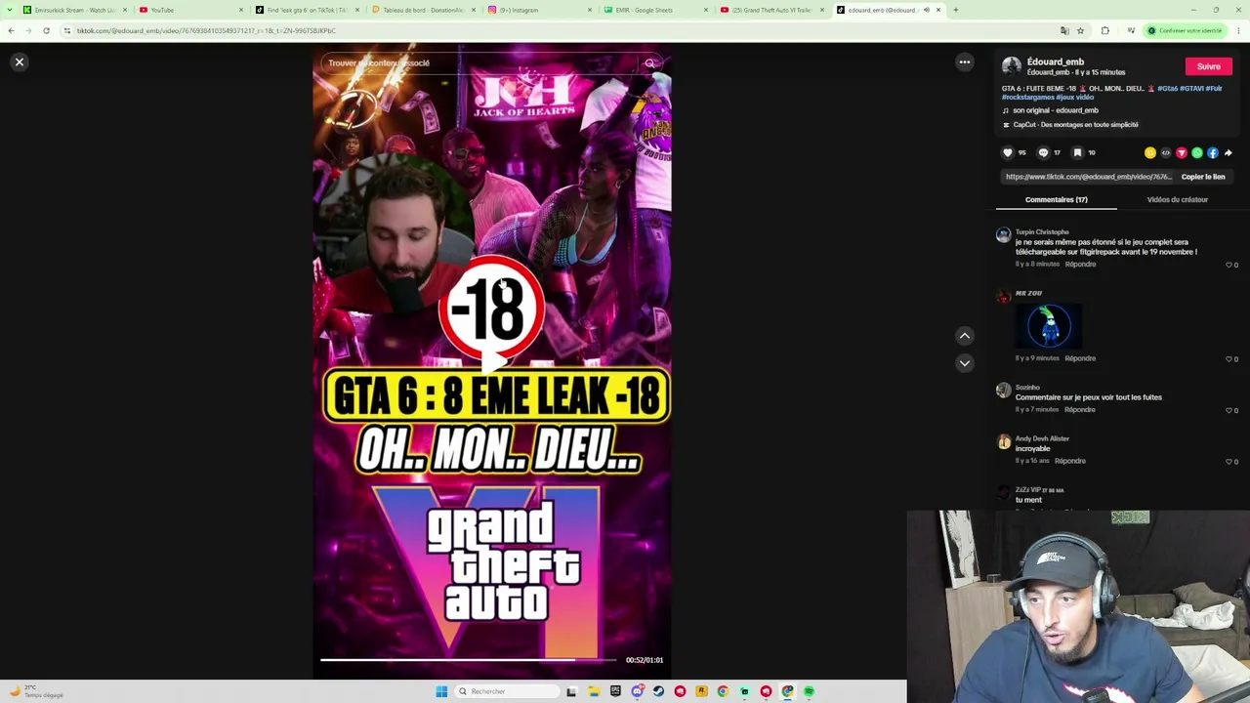Open the Édouard_emb username link
1250x703 pixels.
[x=1055, y=62]
